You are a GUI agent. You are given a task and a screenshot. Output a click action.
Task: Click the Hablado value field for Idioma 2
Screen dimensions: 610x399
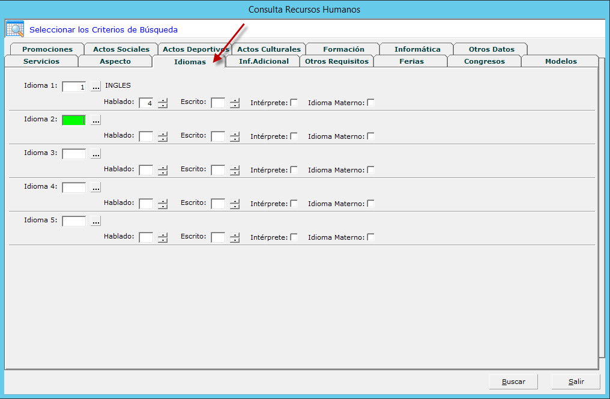click(x=146, y=136)
